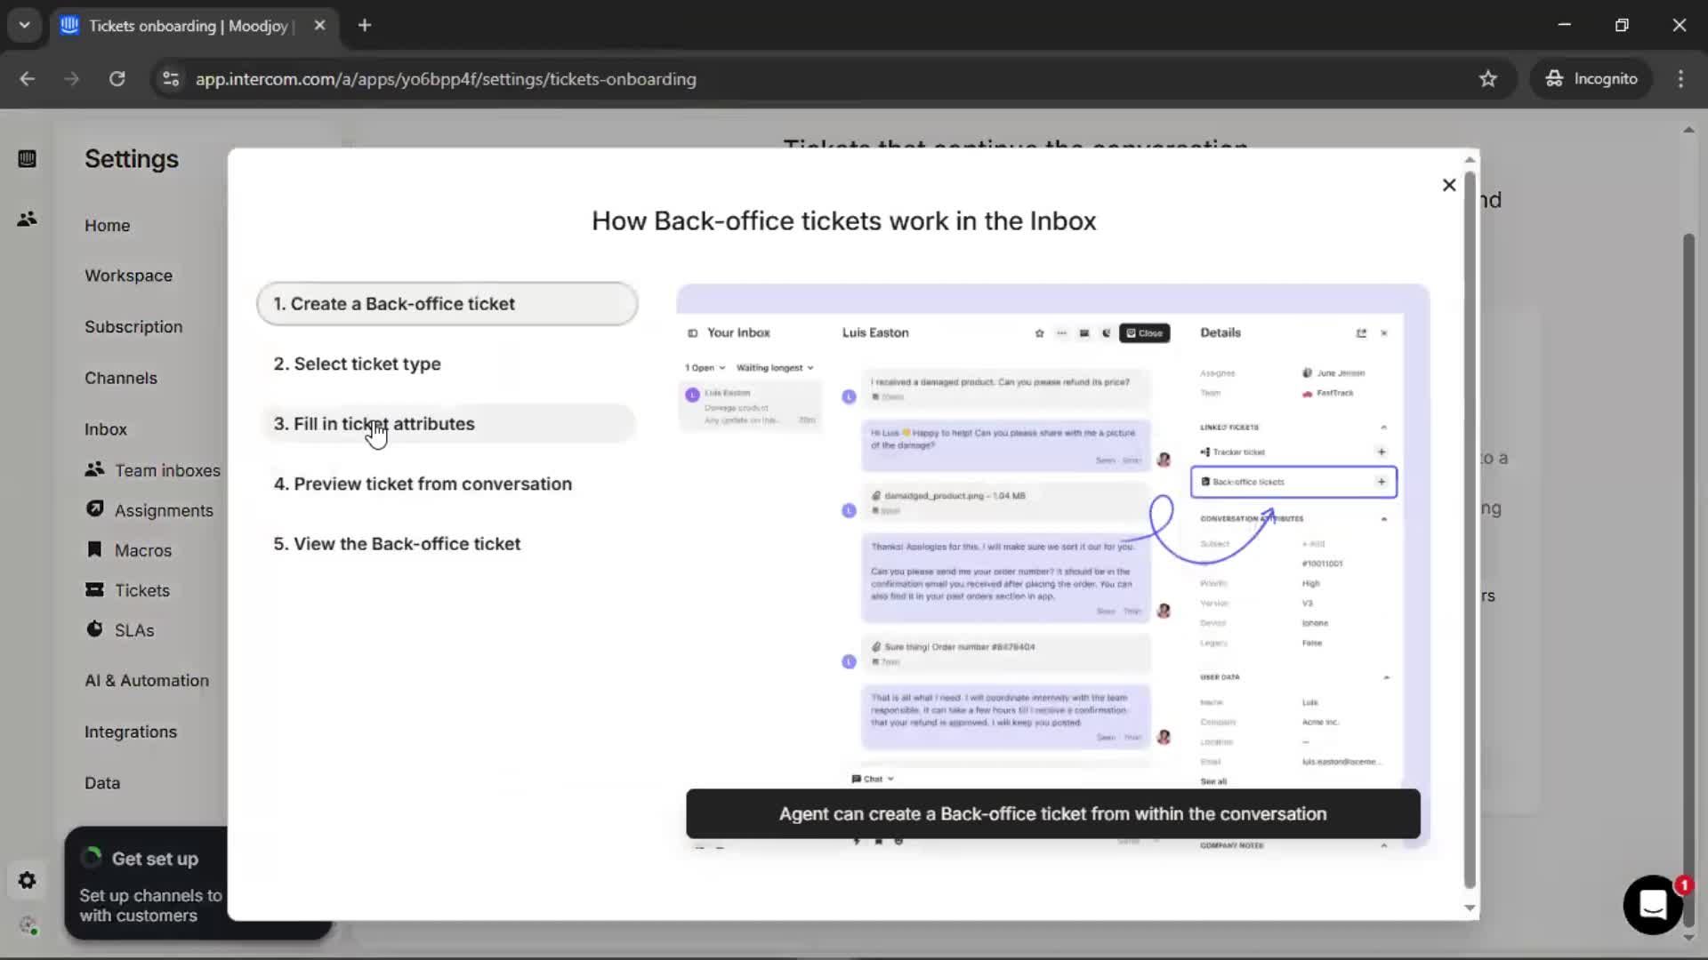Screen dimensions: 1708x960
Task: Open Integrations settings
Action: (x=131, y=732)
